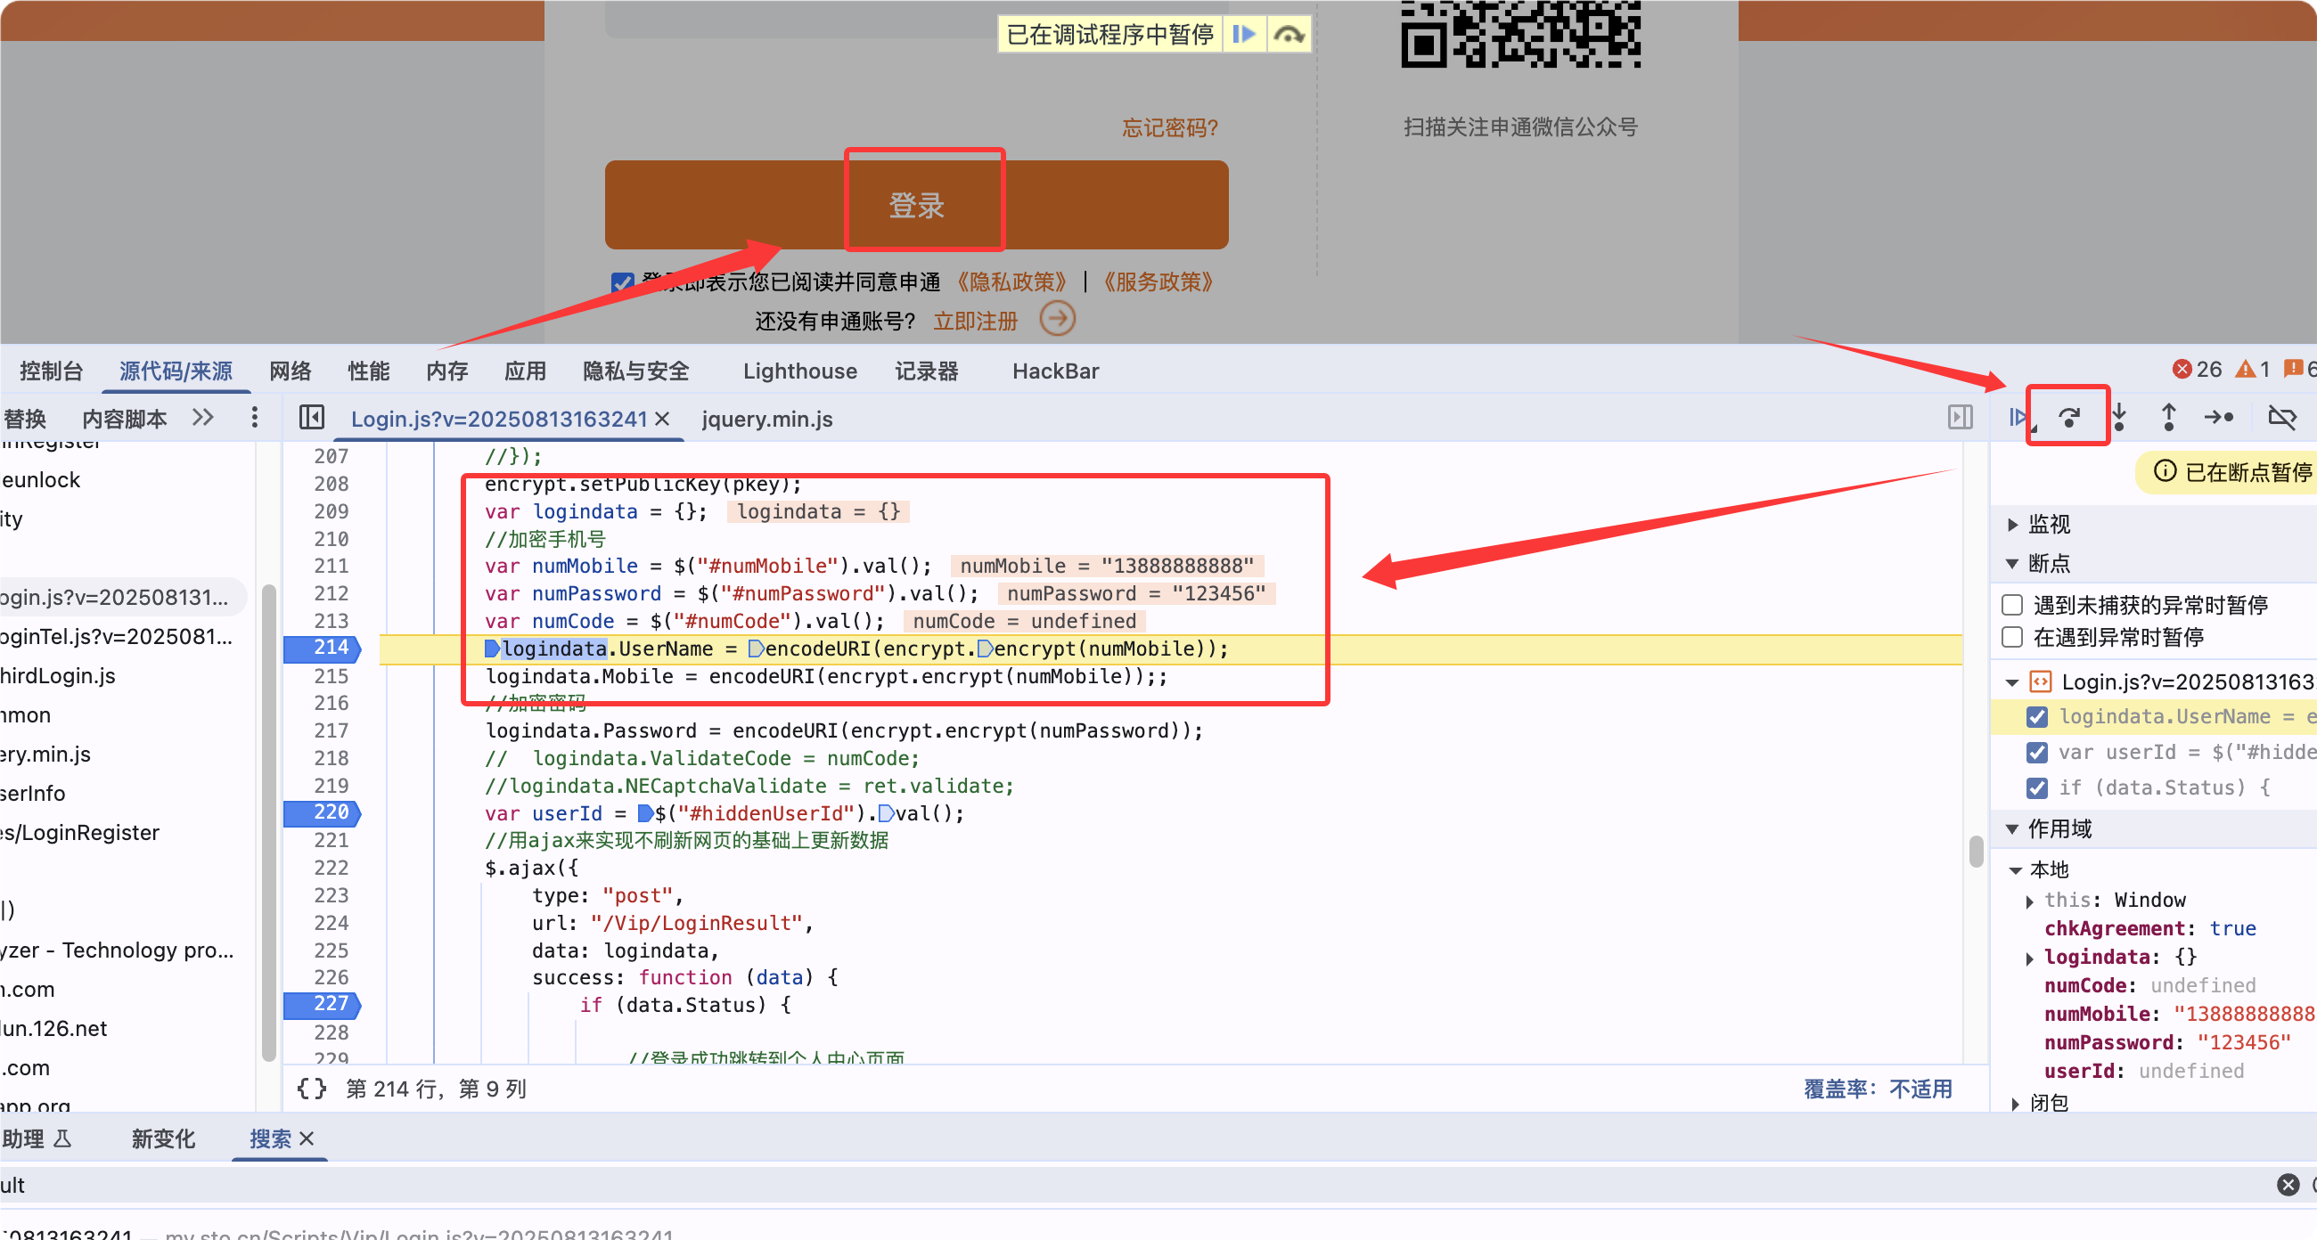Viewport: 2317px width, 1240px height.
Task: Click the 忘记密码? link
Action: tap(1169, 127)
